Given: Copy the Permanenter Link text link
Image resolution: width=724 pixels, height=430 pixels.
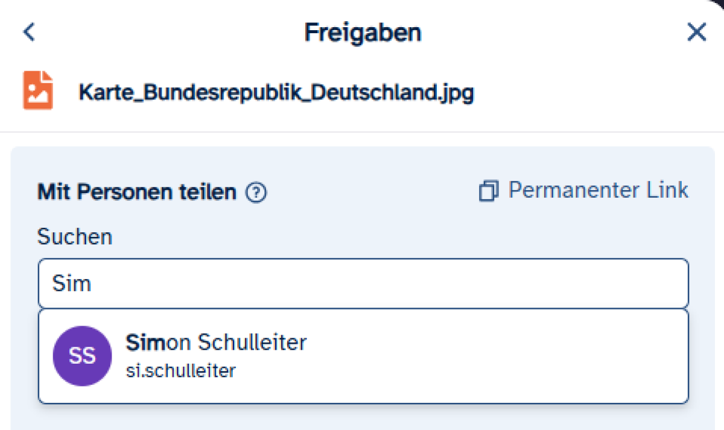Looking at the screenshot, I should tap(598, 190).
